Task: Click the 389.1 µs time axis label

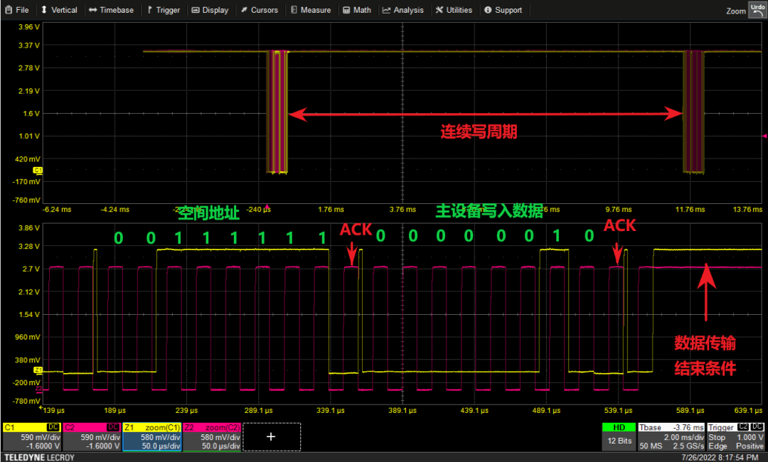Action: point(402,411)
